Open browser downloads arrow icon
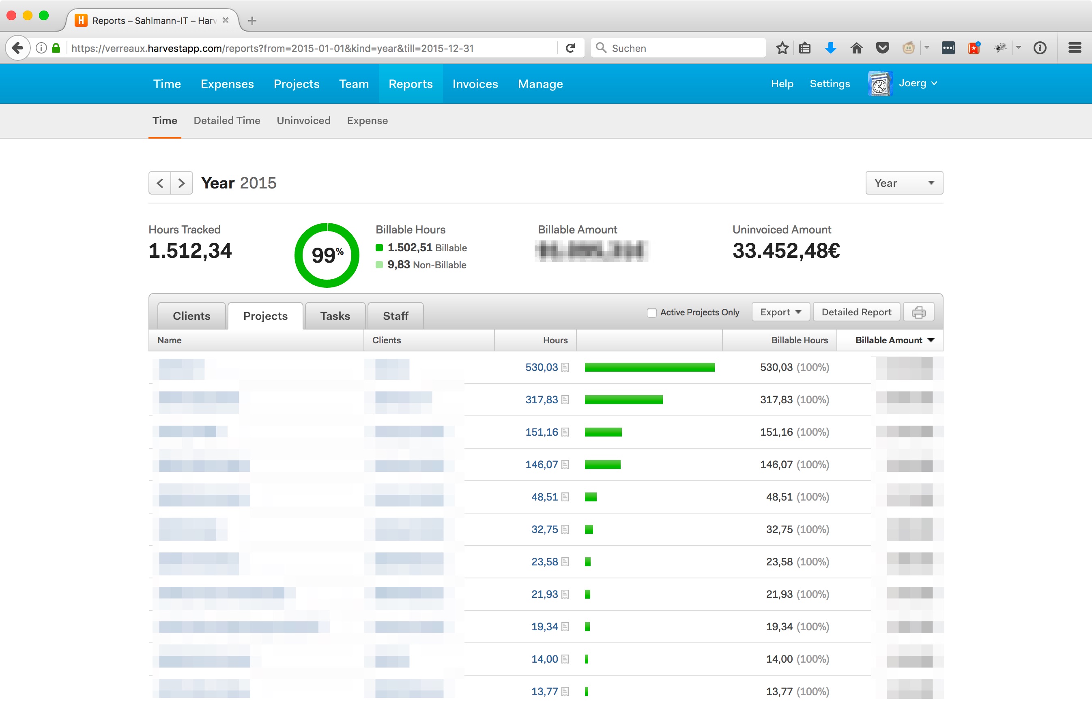The height and width of the screenshot is (702, 1092). 831,48
